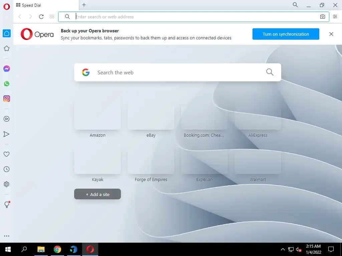Open Pinboards heart icon in sidebar

[x=7, y=154]
